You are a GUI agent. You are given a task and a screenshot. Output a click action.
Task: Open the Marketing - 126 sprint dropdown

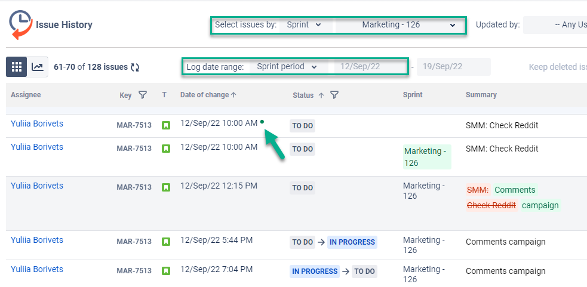pos(400,24)
